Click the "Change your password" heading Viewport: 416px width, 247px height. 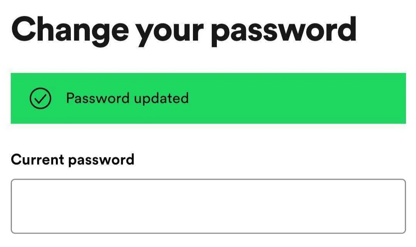184,30
